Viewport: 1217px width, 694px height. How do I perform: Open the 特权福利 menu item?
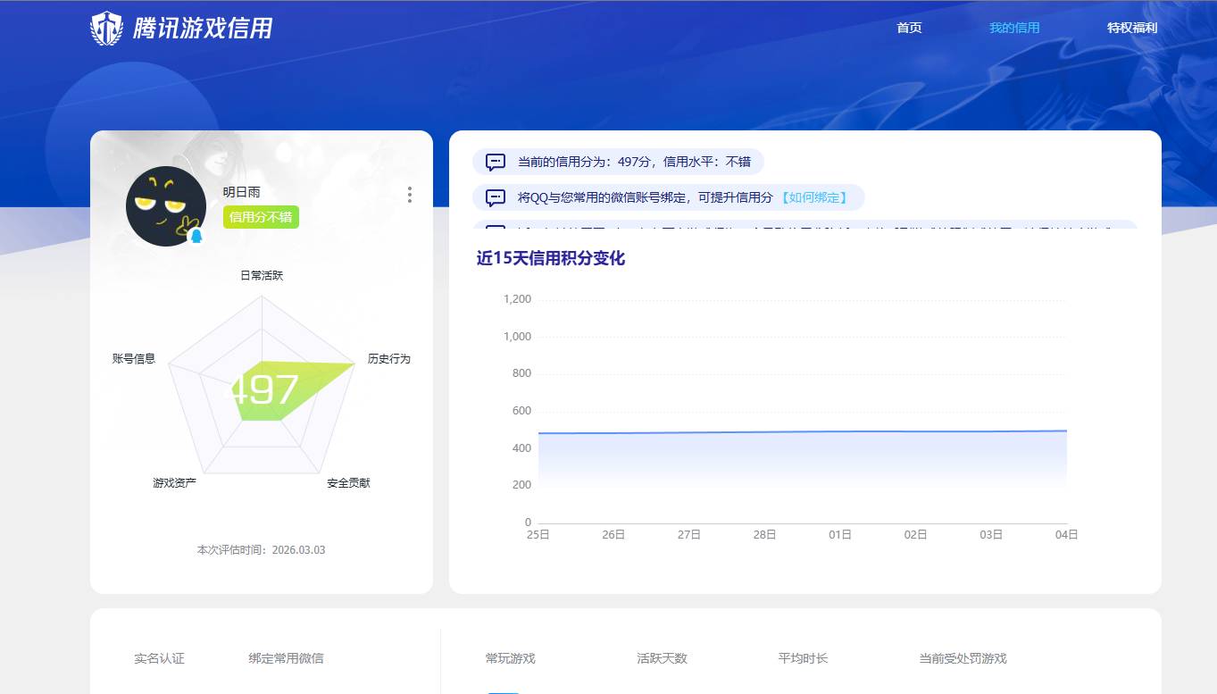[x=1132, y=28]
